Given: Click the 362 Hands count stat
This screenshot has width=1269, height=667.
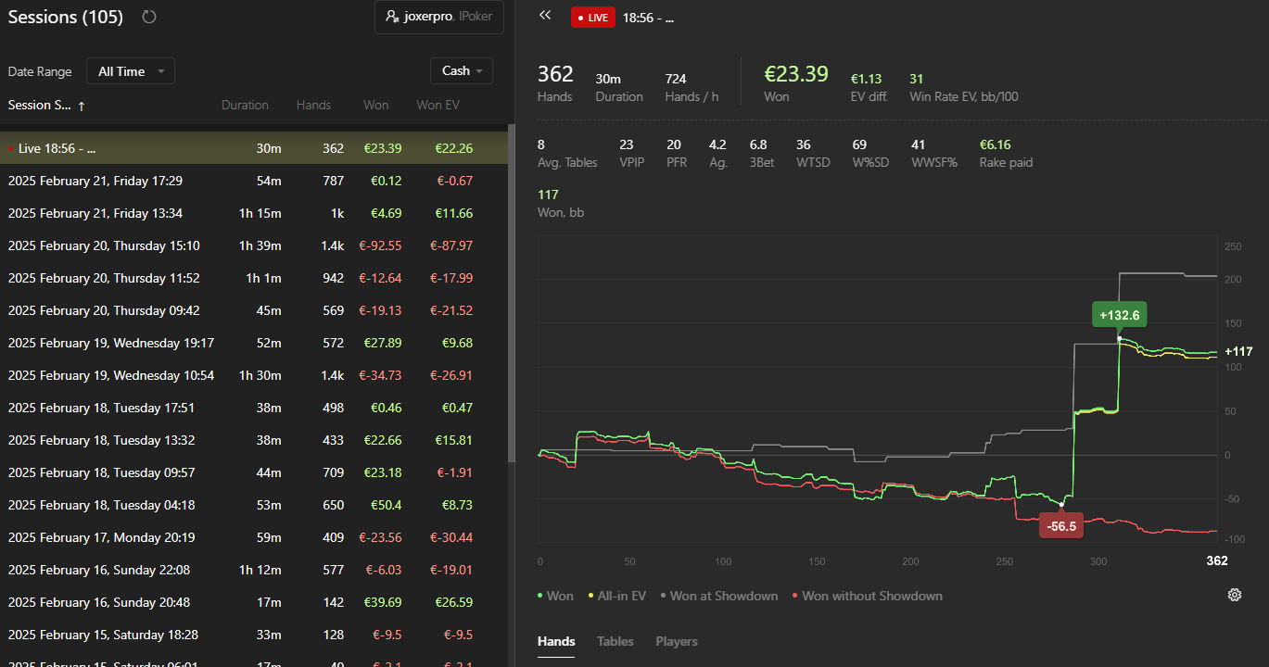Looking at the screenshot, I should tap(555, 74).
